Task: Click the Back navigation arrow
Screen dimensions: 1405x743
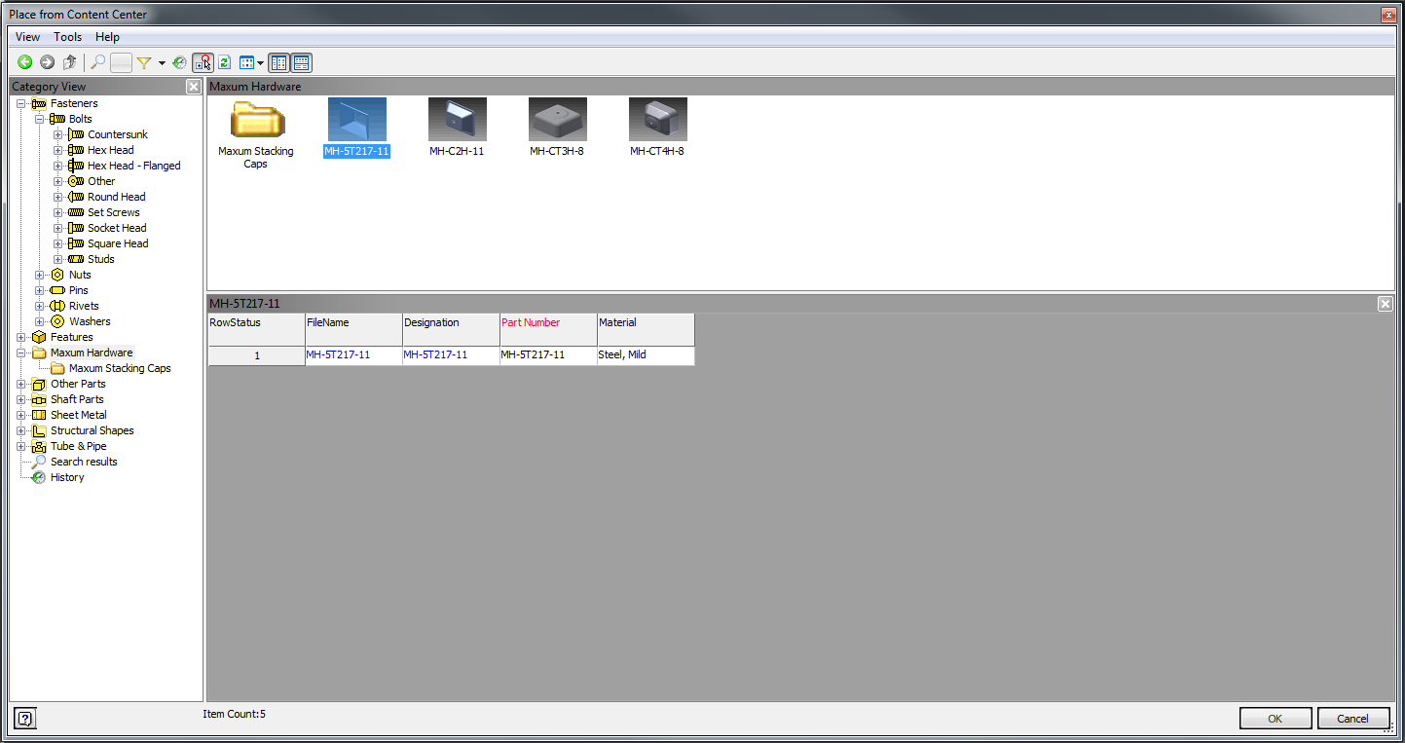Action: coord(24,62)
